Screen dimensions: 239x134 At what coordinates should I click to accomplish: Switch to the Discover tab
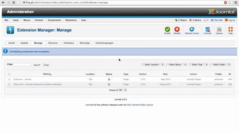click(53, 43)
